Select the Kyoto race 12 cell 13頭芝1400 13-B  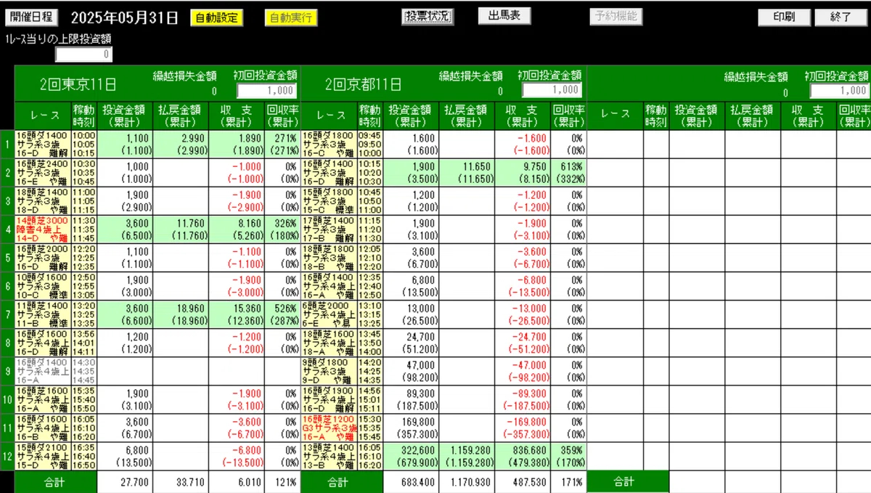(x=330, y=456)
